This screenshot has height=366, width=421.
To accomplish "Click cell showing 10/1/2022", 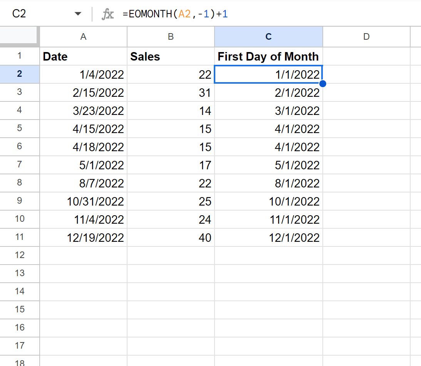I will pyautogui.click(x=268, y=201).
